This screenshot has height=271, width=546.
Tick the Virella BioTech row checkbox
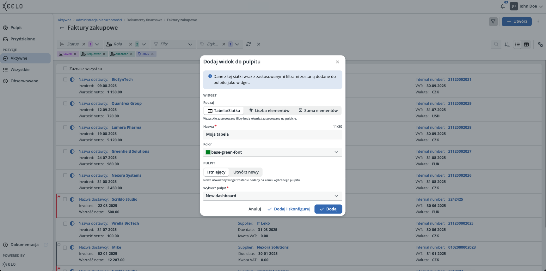pos(65,223)
